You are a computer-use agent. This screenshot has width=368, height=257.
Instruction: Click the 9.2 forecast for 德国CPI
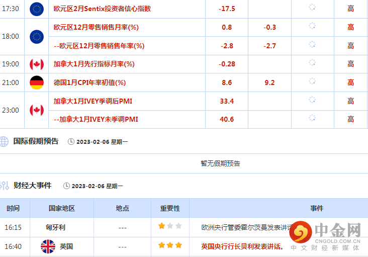point(269,82)
